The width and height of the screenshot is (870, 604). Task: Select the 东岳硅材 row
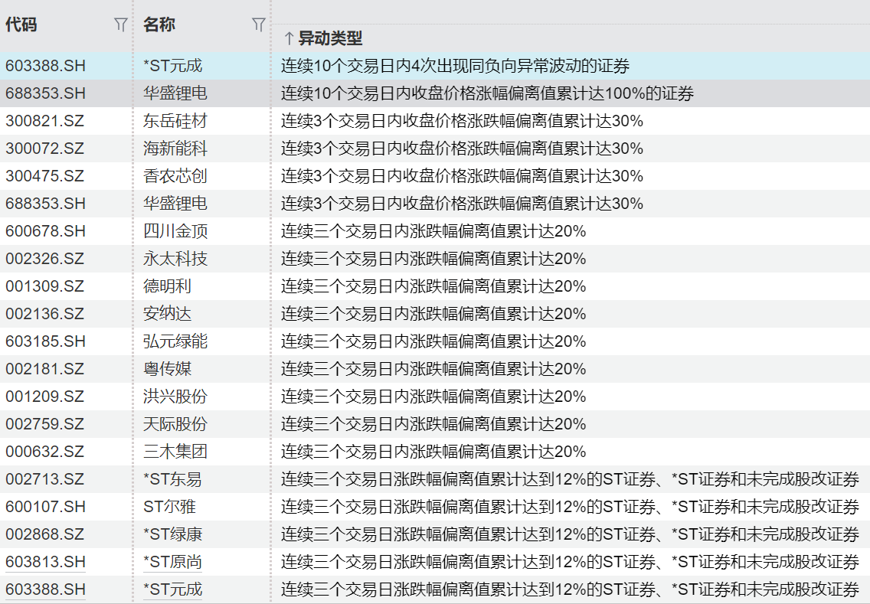click(x=175, y=121)
